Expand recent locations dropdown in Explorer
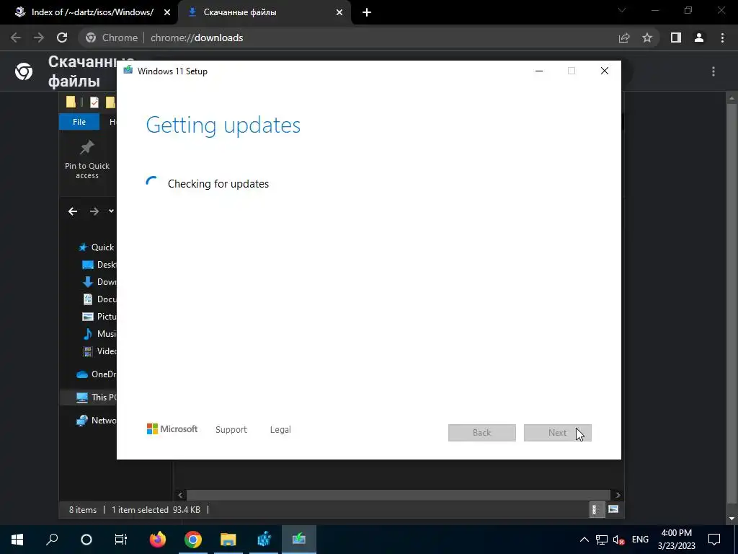Image resolution: width=738 pixels, height=554 pixels. pyautogui.click(x=111, y=211)
